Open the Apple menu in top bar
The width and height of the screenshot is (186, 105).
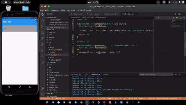pyautogui.click(x=6, y=2)
